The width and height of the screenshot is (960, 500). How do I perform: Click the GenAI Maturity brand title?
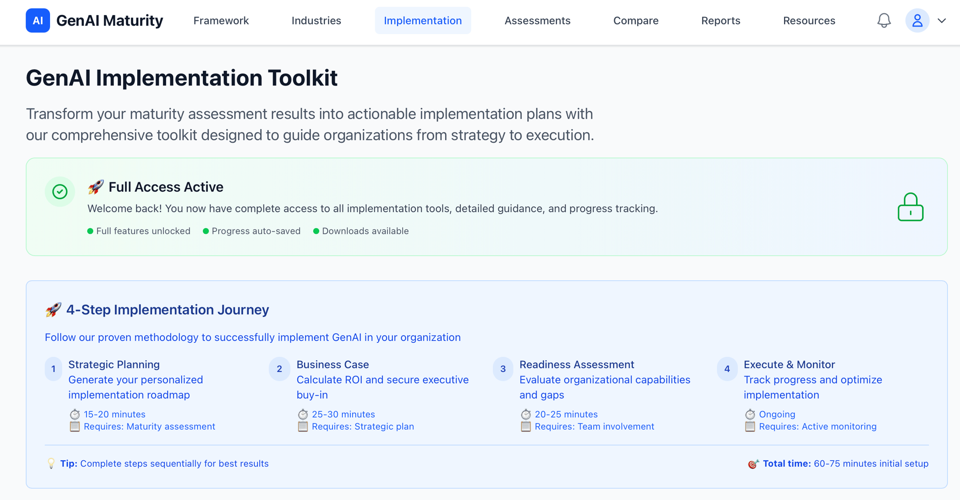pos(110,20)
